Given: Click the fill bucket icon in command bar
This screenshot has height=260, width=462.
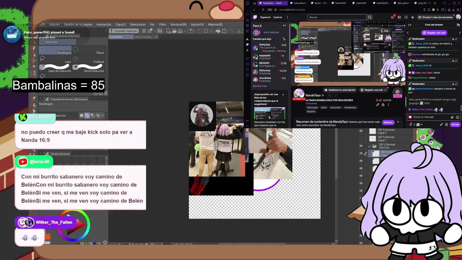Looking at the screenshot, I should (218, 31).
